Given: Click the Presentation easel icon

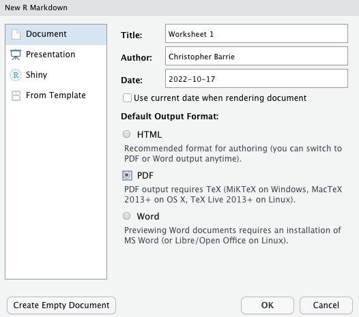Looking at the screenshot, I should (16, 55).
